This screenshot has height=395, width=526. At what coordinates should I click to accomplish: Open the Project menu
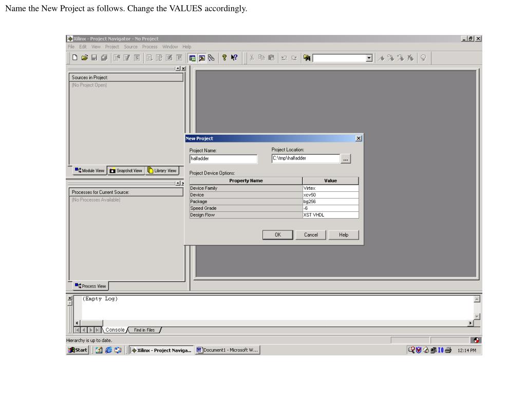(112, 47)
